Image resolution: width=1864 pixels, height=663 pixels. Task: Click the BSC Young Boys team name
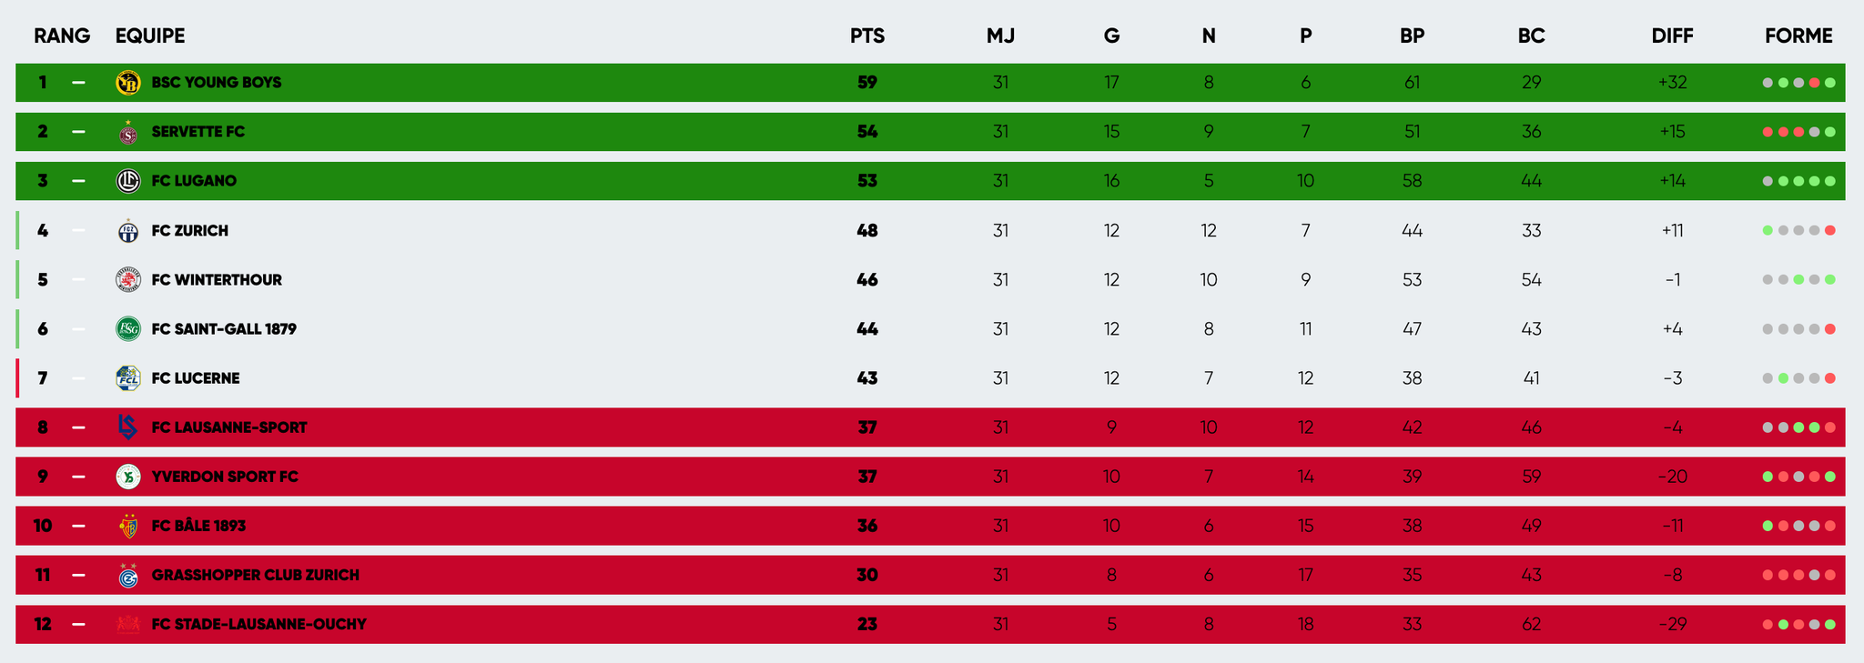pyautogui.click(x=217, y=83)
